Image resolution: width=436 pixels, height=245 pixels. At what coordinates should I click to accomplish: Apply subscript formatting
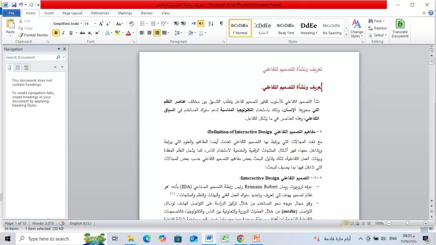90,33
